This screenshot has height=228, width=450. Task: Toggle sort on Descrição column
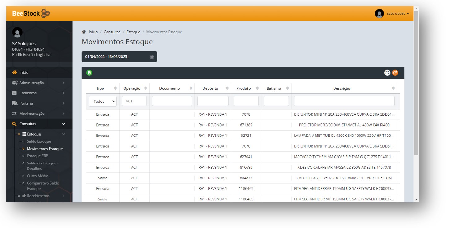(x=393, y=88)
